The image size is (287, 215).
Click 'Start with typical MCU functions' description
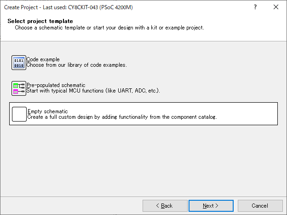pos(93,91)
